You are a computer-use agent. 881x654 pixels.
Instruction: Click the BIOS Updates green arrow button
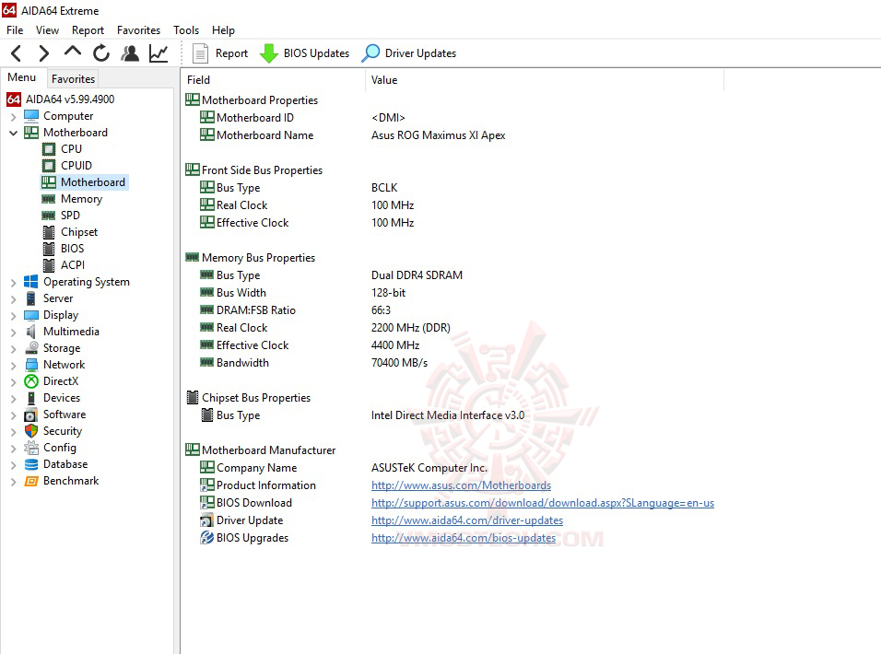pyautogui.click(x=304, y=53)
